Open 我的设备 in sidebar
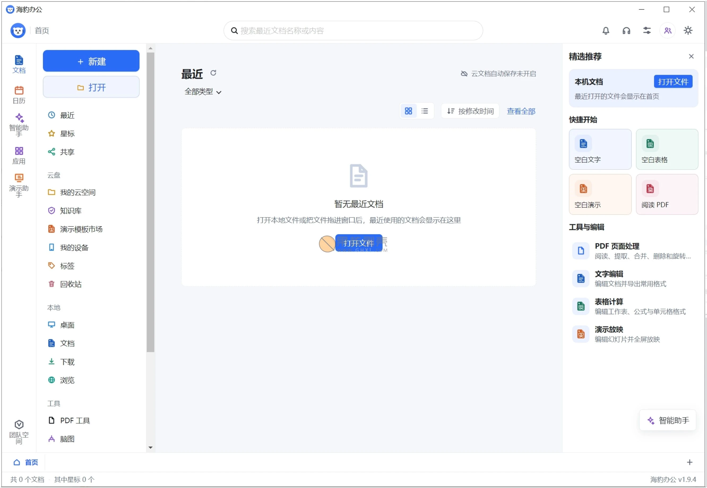Screen dimensions: 707x488 tap(91, 247)
